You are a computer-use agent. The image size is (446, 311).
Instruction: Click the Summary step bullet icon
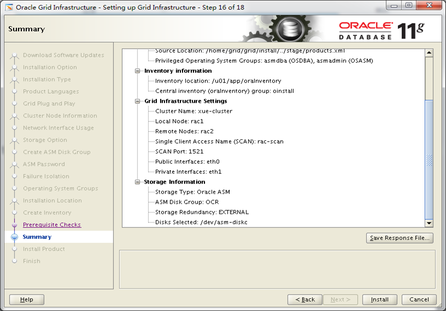click(x=15, y=237)
